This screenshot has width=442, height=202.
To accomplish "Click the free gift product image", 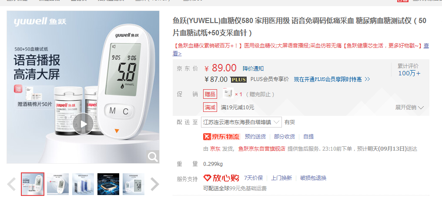I will (x=228, y=94).
